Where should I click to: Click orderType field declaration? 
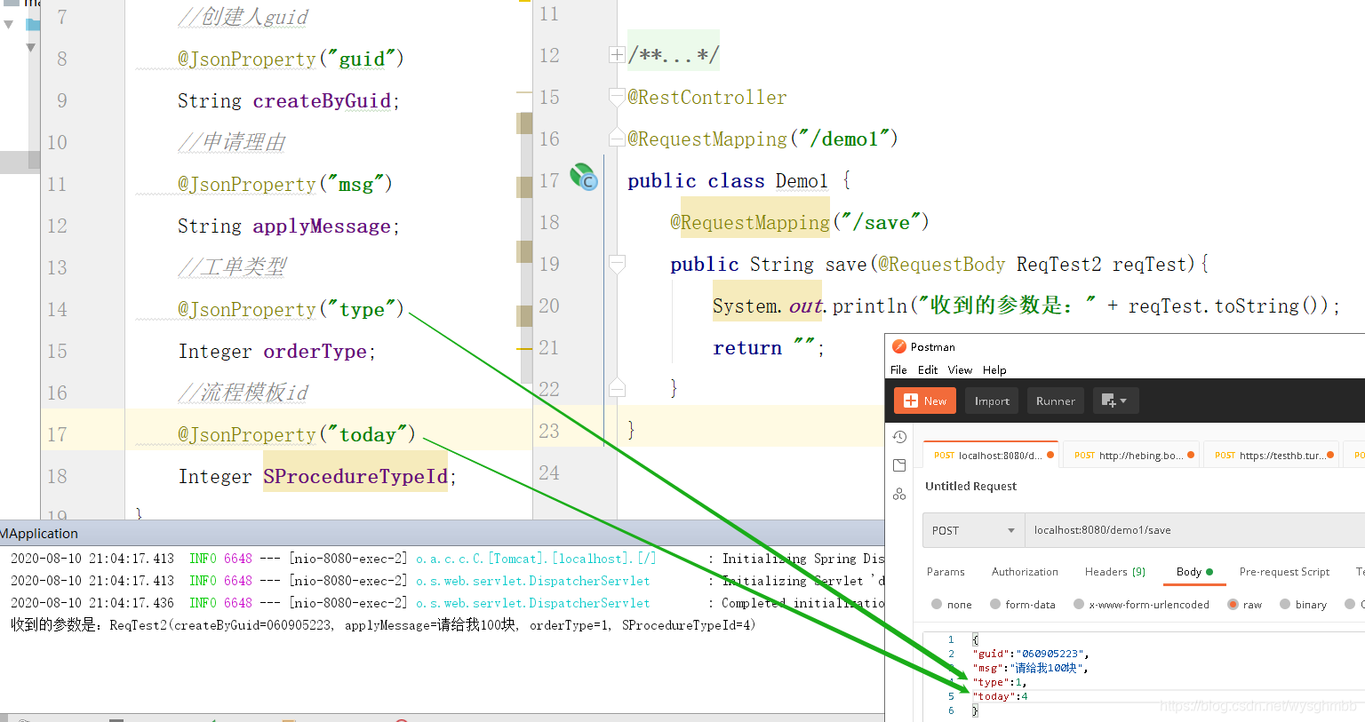pyautogui.click(x=277, y=351)
